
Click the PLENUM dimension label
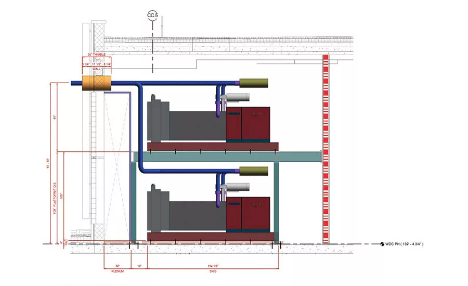pos(118,271)
